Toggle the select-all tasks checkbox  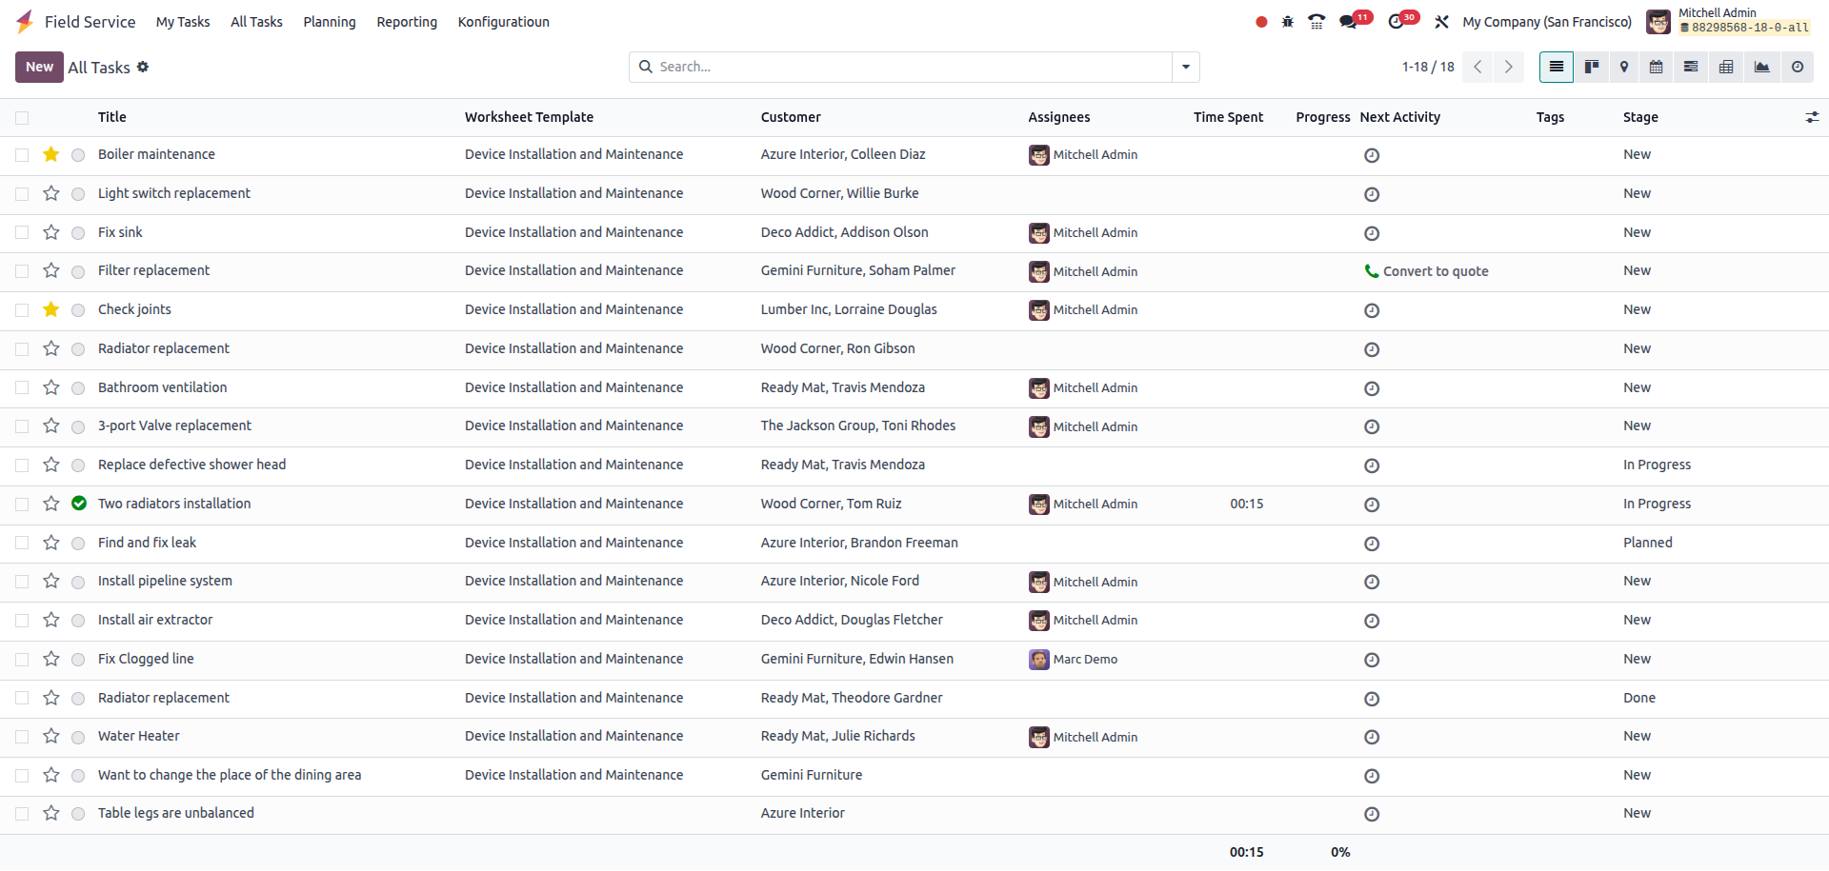click(22, 118)
